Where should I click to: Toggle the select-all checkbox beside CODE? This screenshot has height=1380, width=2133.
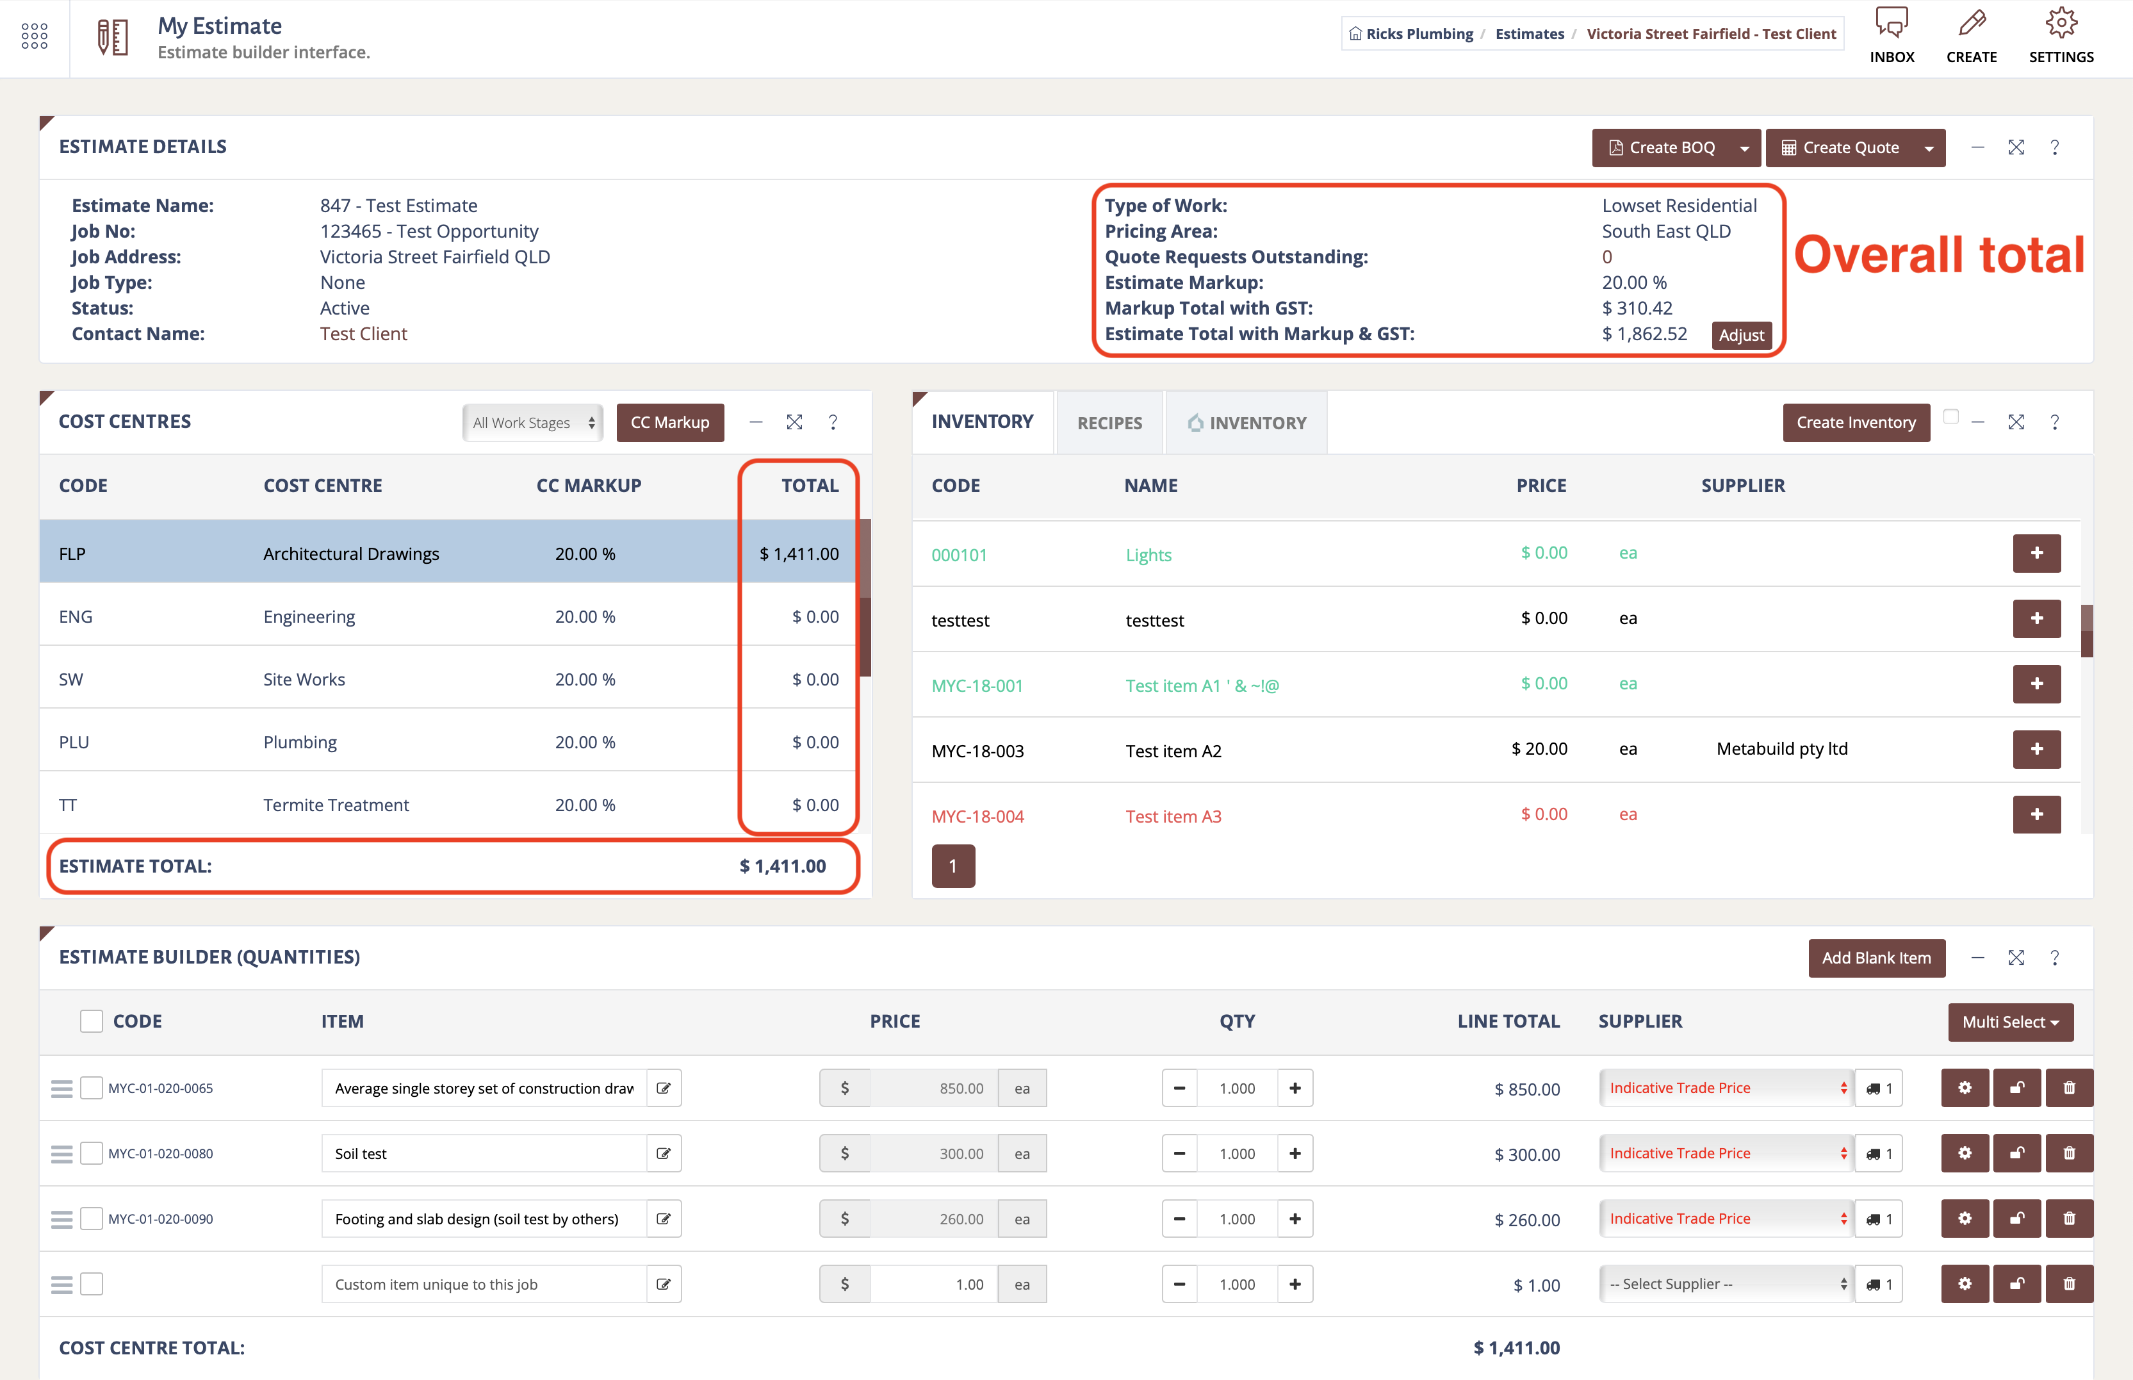92,1022
